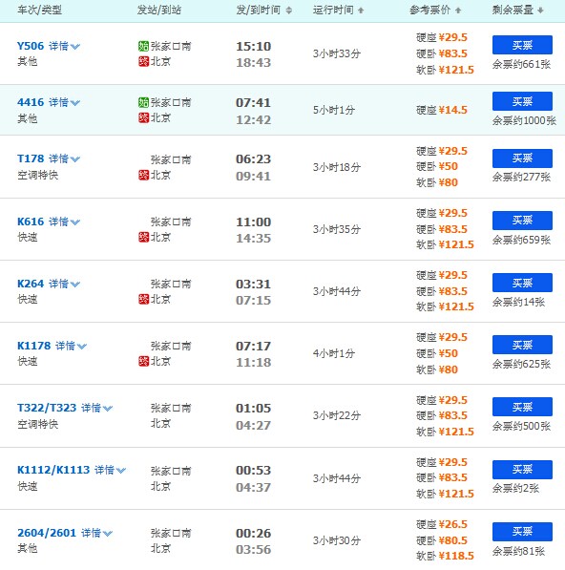Expand 详情 details for 2604/2601
This screenshot has height=570, width=565.
pos(97,533)
